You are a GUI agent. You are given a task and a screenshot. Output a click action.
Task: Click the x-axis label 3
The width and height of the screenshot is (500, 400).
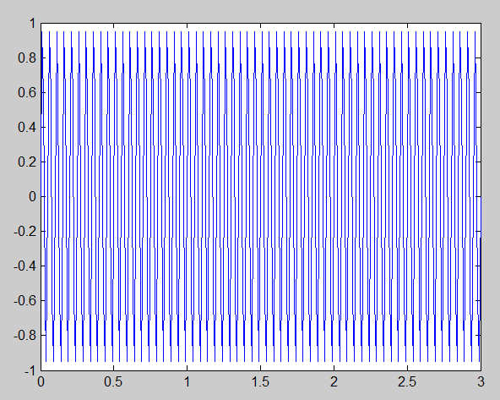481,381
